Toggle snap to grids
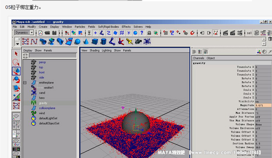 tap(165, 33)
